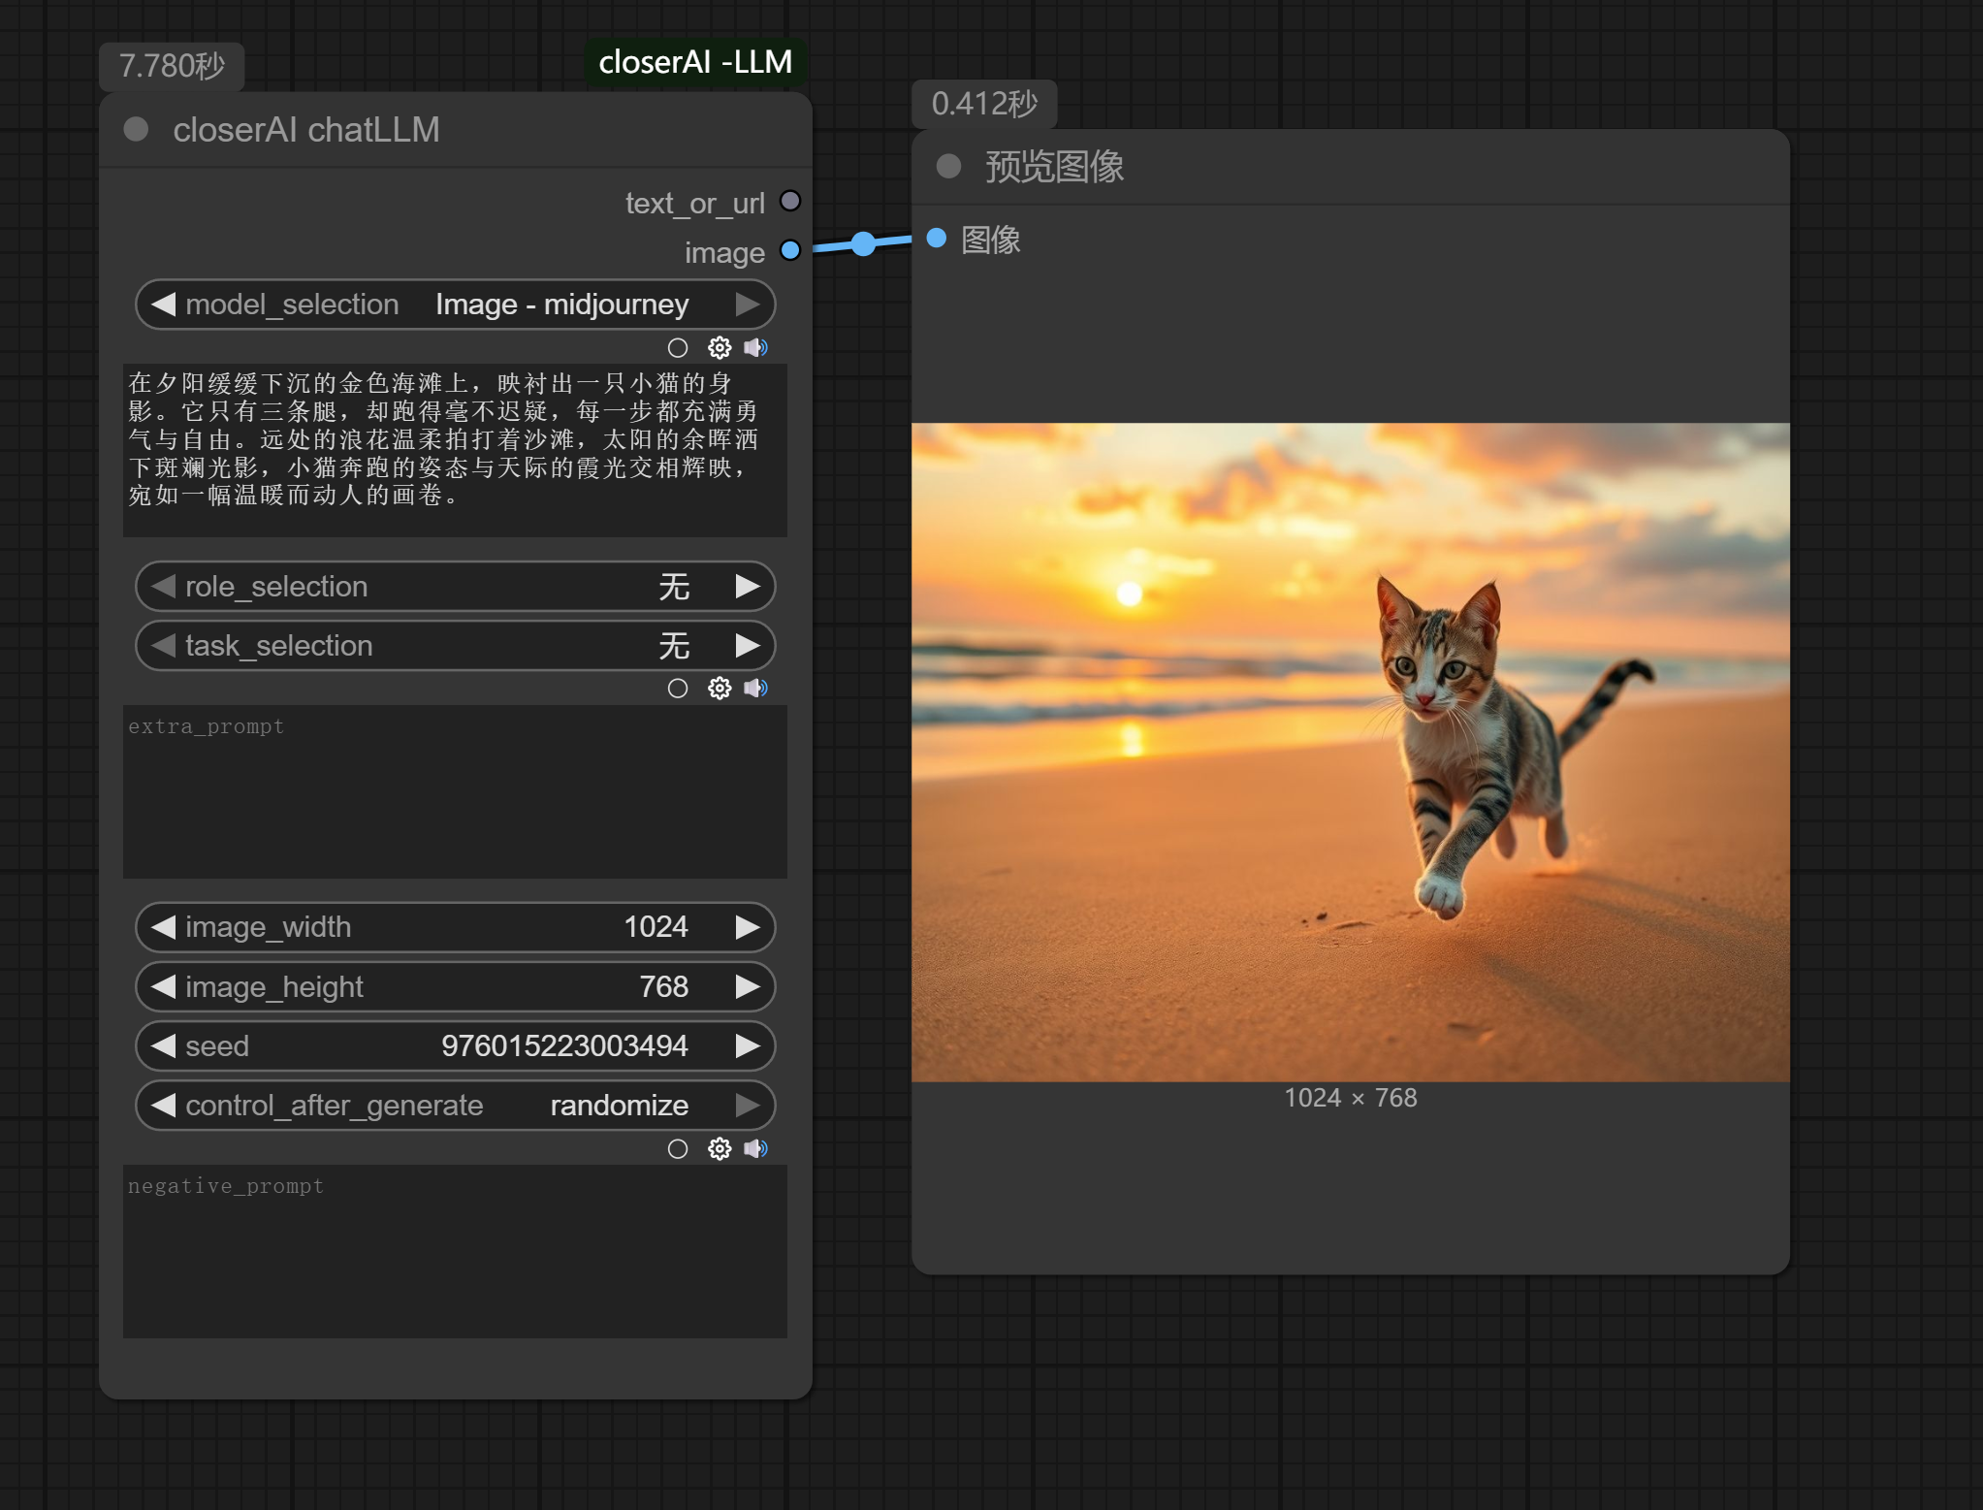
Task: Click the closerAI -LLM group badge
Action: click(695, 62)
